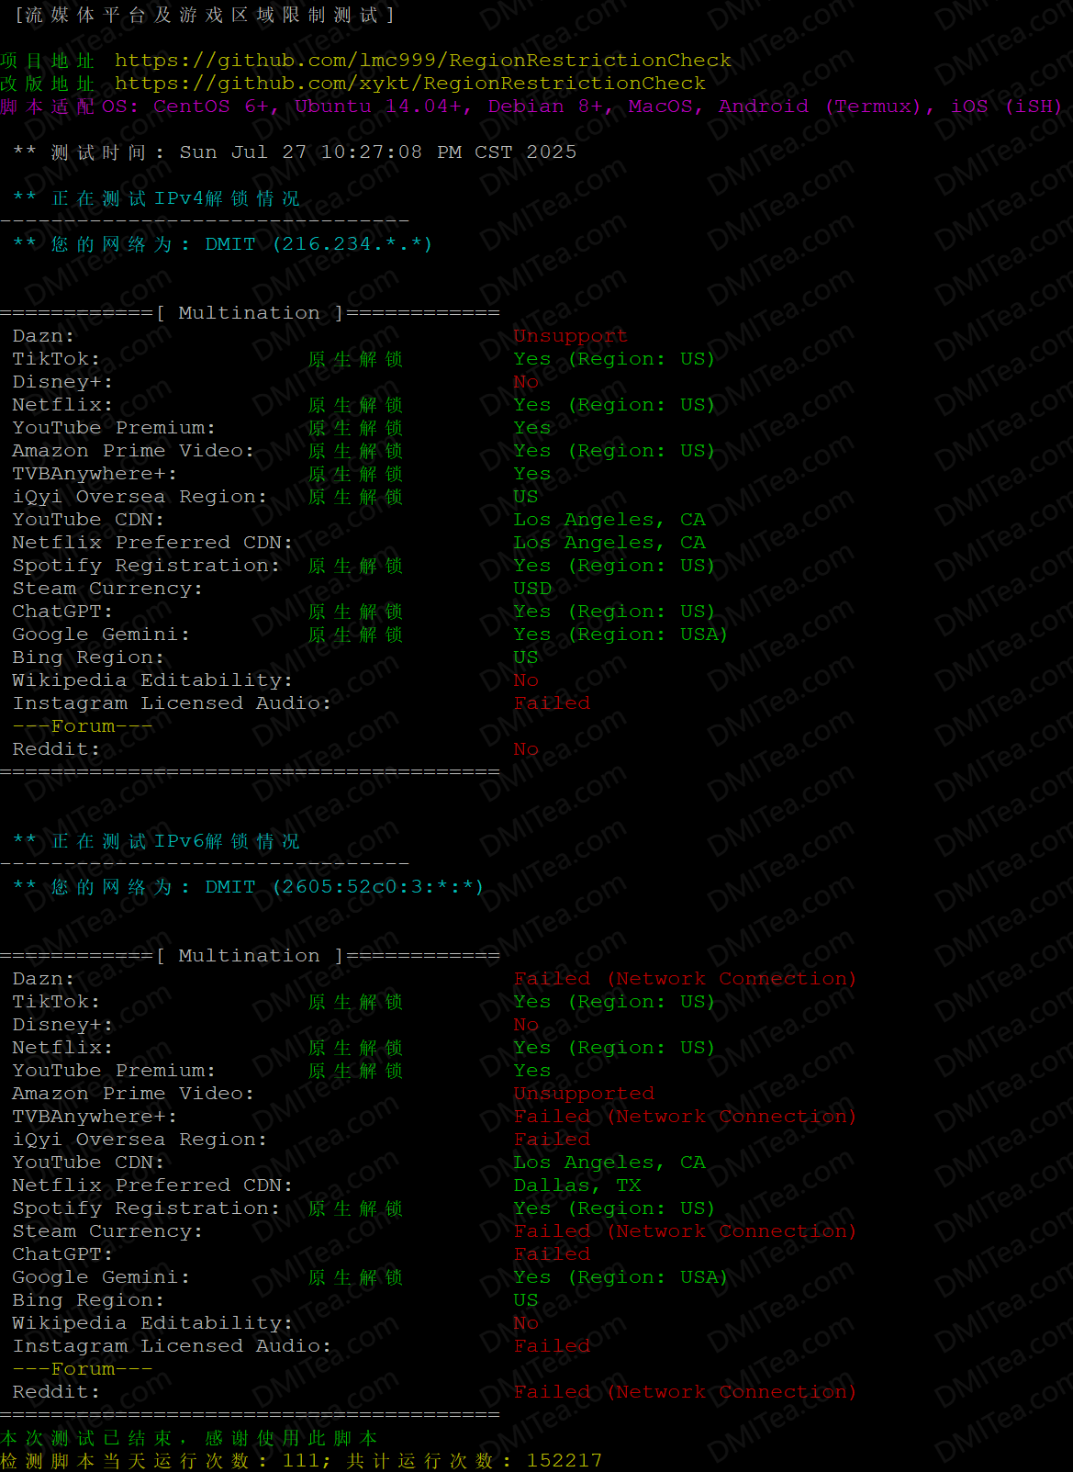The image size is (1073, 1472).
Task: Select the IPv4 network text 'DMIT (216.234.*.*)'
Action: (x=319, y=244)
